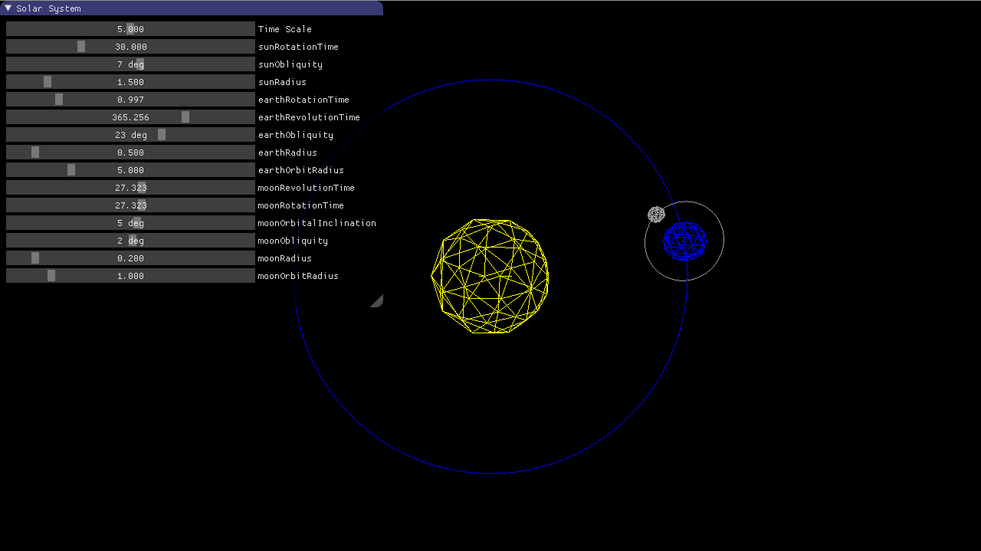
Task: Click the moonRotationTime slider
Action: [130, 205]
